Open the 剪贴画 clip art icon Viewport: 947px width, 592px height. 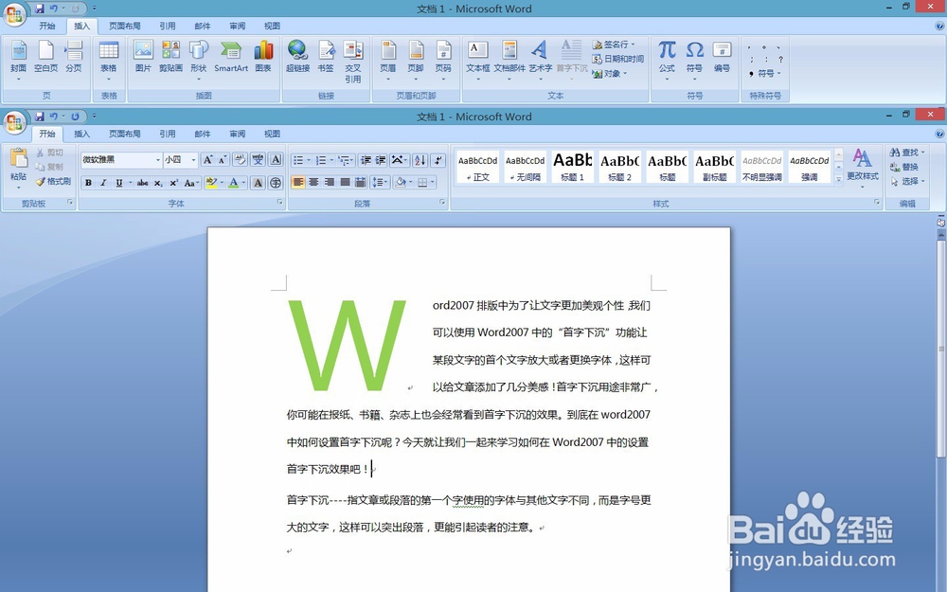pyautogui.click(x=170, y=58)
